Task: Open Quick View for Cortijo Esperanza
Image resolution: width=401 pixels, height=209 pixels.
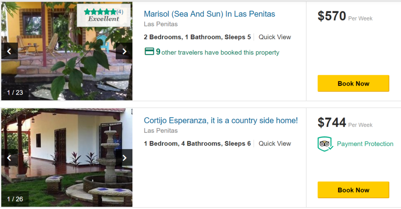Action: 275,144
